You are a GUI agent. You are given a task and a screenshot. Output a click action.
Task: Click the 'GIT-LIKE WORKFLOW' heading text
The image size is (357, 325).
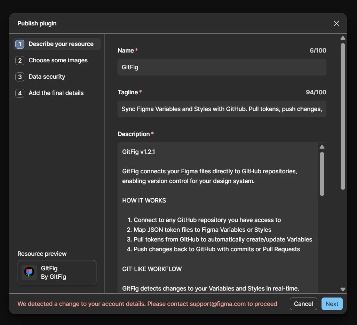[x=152, y=269]
